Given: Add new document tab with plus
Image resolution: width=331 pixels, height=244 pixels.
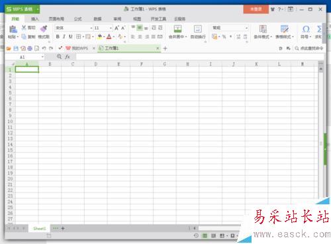Looking at the screenshot, I should tap(165, 48).
